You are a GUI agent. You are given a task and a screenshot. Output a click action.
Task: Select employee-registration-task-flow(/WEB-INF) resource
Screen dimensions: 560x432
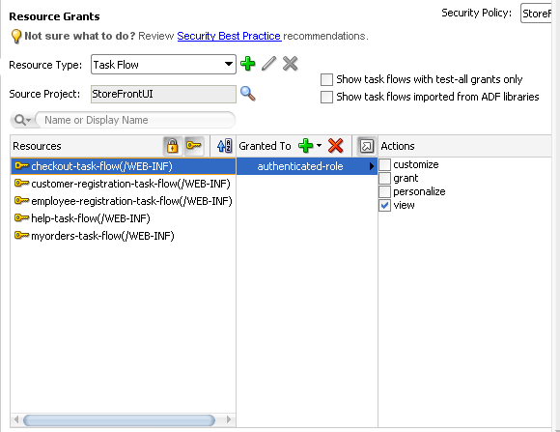[124, 201]
